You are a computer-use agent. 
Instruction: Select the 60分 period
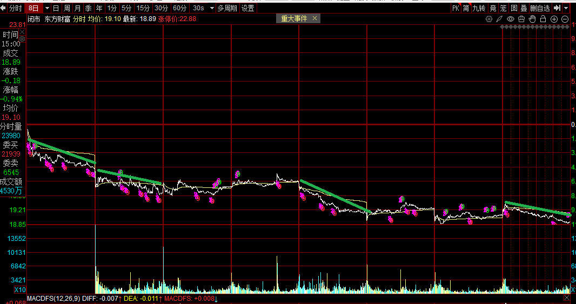coord(179,8)
